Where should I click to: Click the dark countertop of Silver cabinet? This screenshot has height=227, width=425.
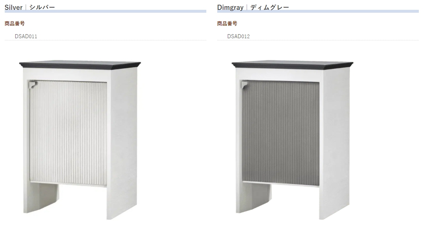80,65
